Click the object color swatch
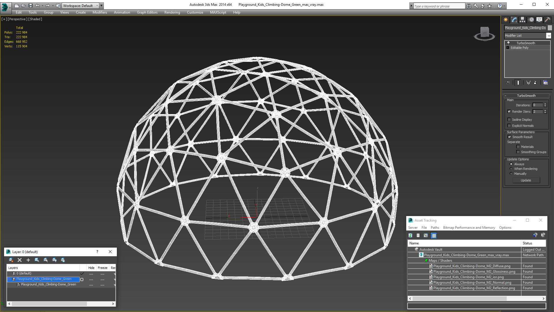The width and height of the screenshot is (554, 312). coord(550,28)
